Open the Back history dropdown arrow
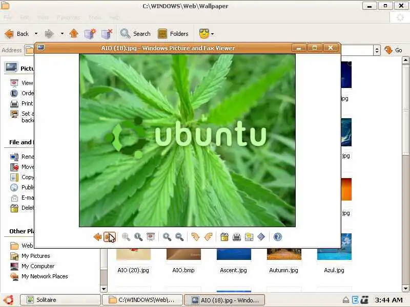Viewport: 410px width, 307px height. click(x=36, y=34)
